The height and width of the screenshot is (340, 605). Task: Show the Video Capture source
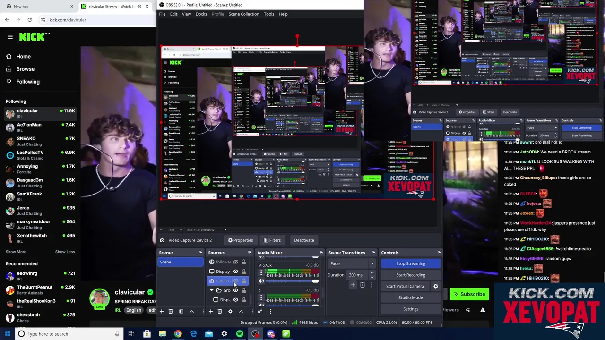point(235,281)
